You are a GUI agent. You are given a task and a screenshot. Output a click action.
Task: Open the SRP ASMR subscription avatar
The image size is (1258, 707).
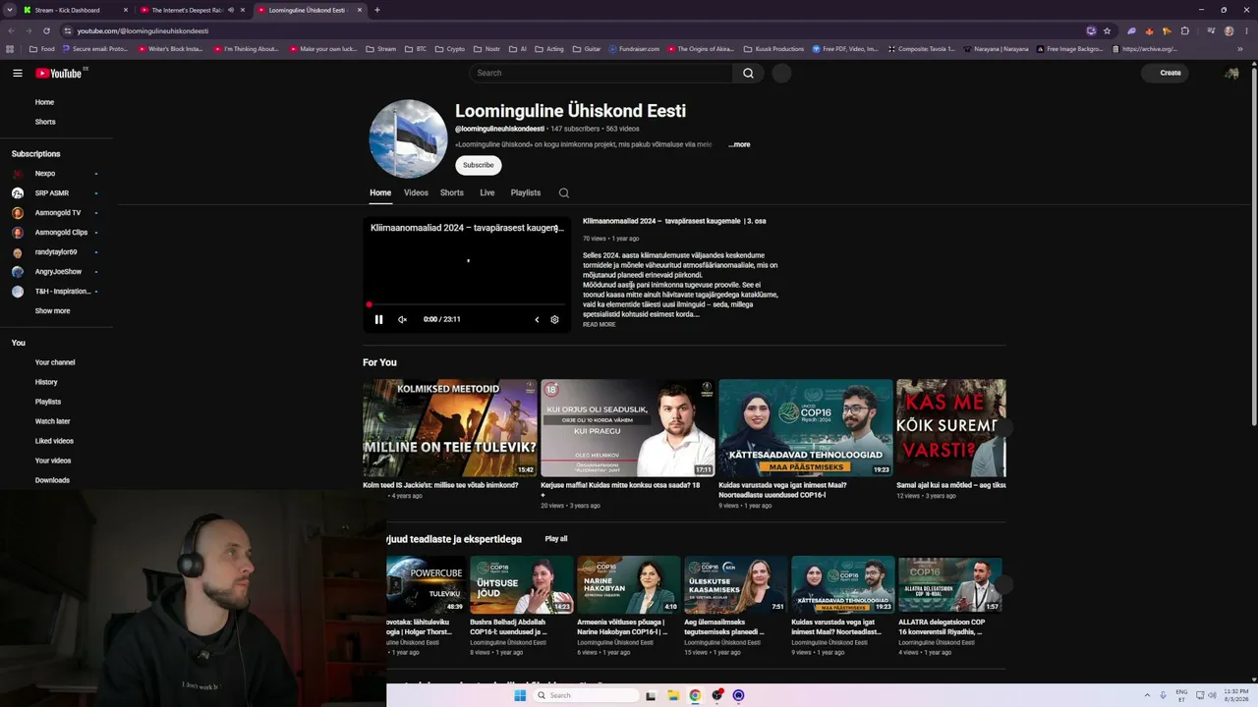(18, 193)
